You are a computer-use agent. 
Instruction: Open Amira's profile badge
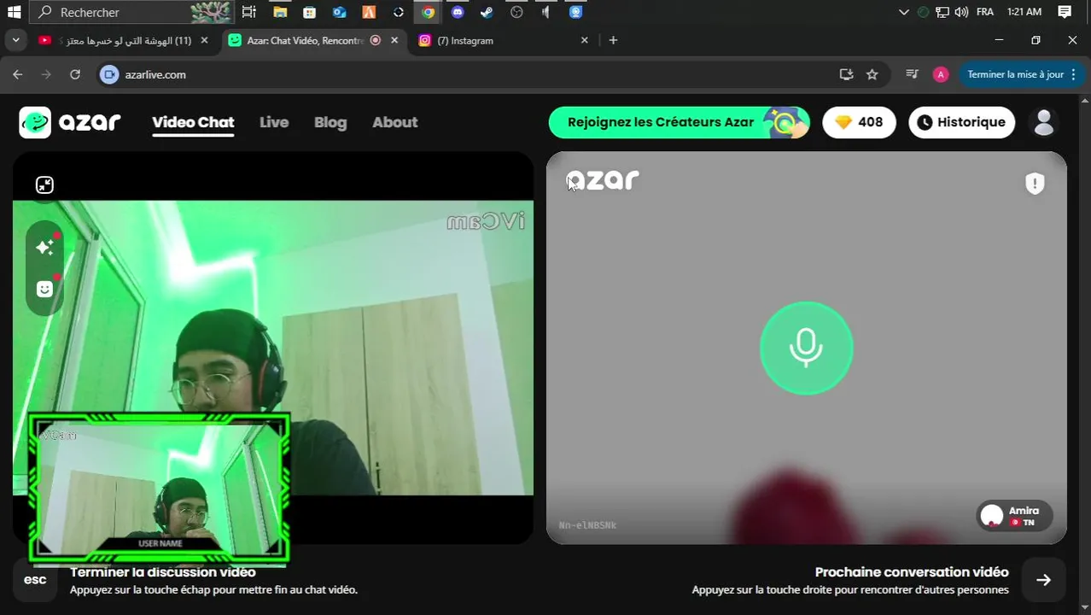tap(1014, 516)
